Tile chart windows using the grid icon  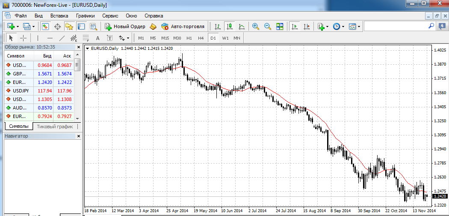[x=280, y=26]
